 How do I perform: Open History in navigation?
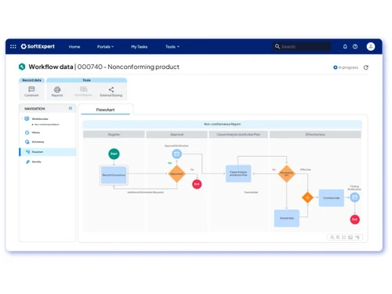[36, 132]
